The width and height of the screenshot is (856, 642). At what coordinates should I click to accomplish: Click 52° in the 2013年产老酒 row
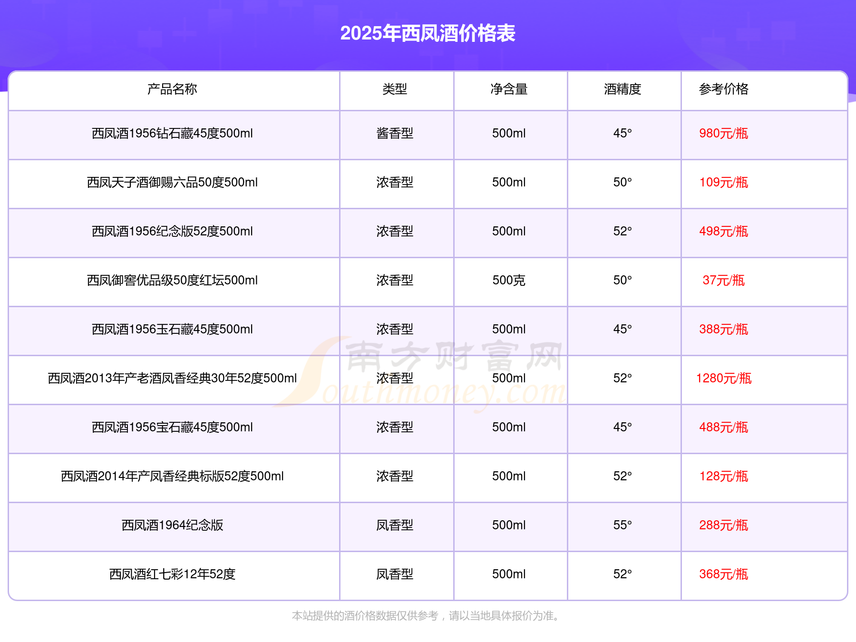623,378
